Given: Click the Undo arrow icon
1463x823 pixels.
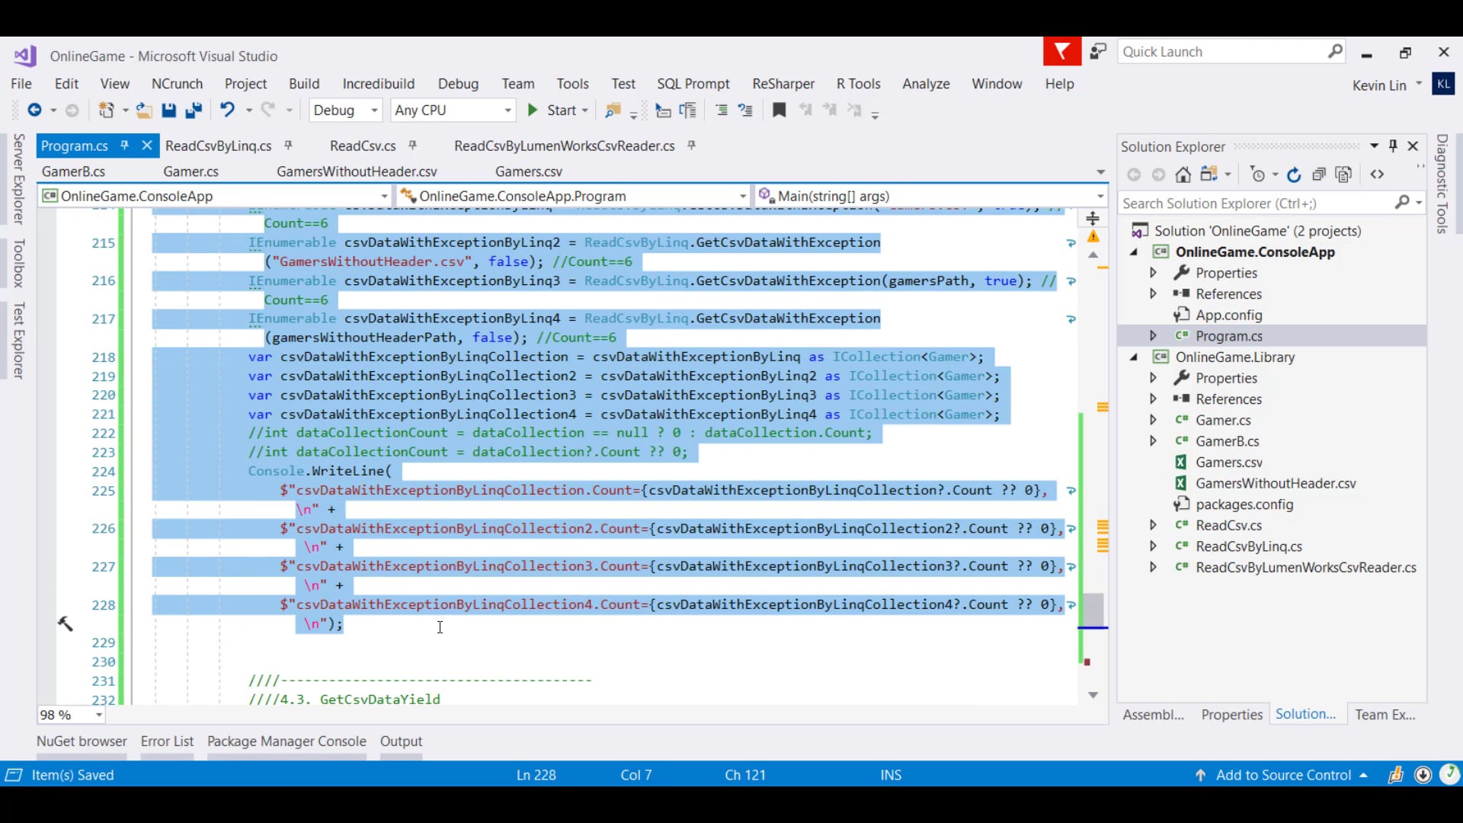Looking at the screenshot, I should pyautogui.click(x=227, y=110).
